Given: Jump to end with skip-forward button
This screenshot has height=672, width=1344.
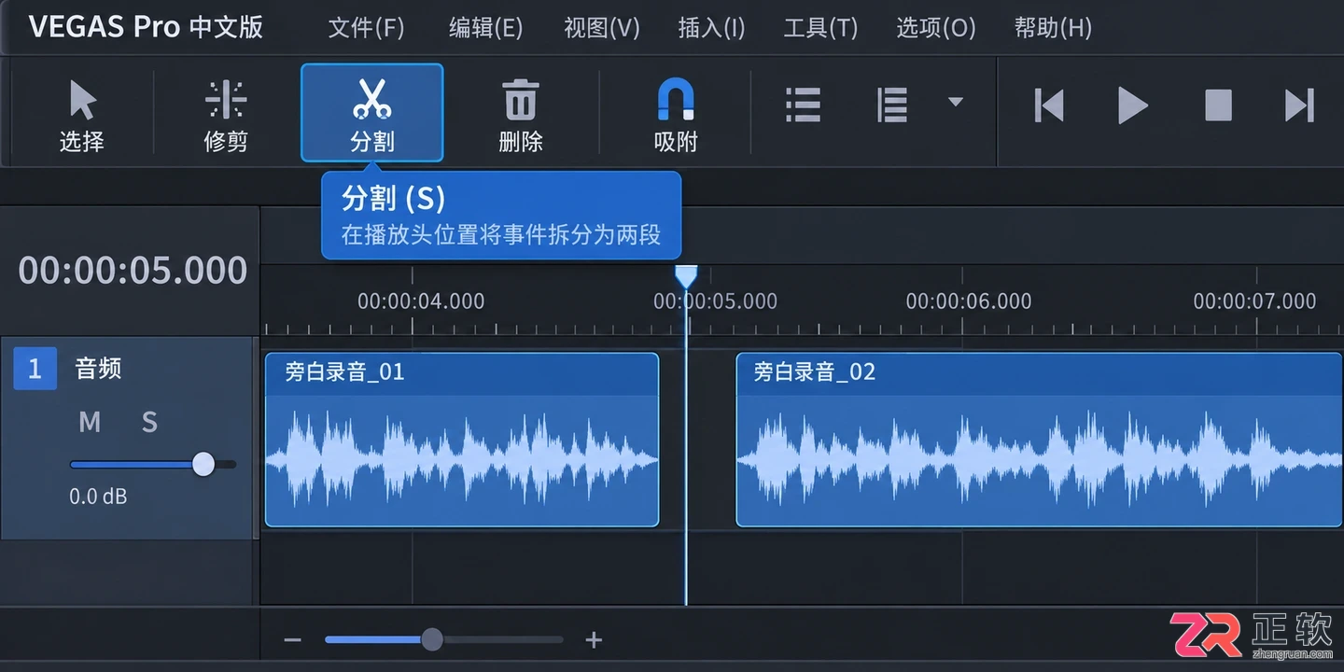Looking at the screenshot, I should pyautogui.click(x=1299, y=105).
